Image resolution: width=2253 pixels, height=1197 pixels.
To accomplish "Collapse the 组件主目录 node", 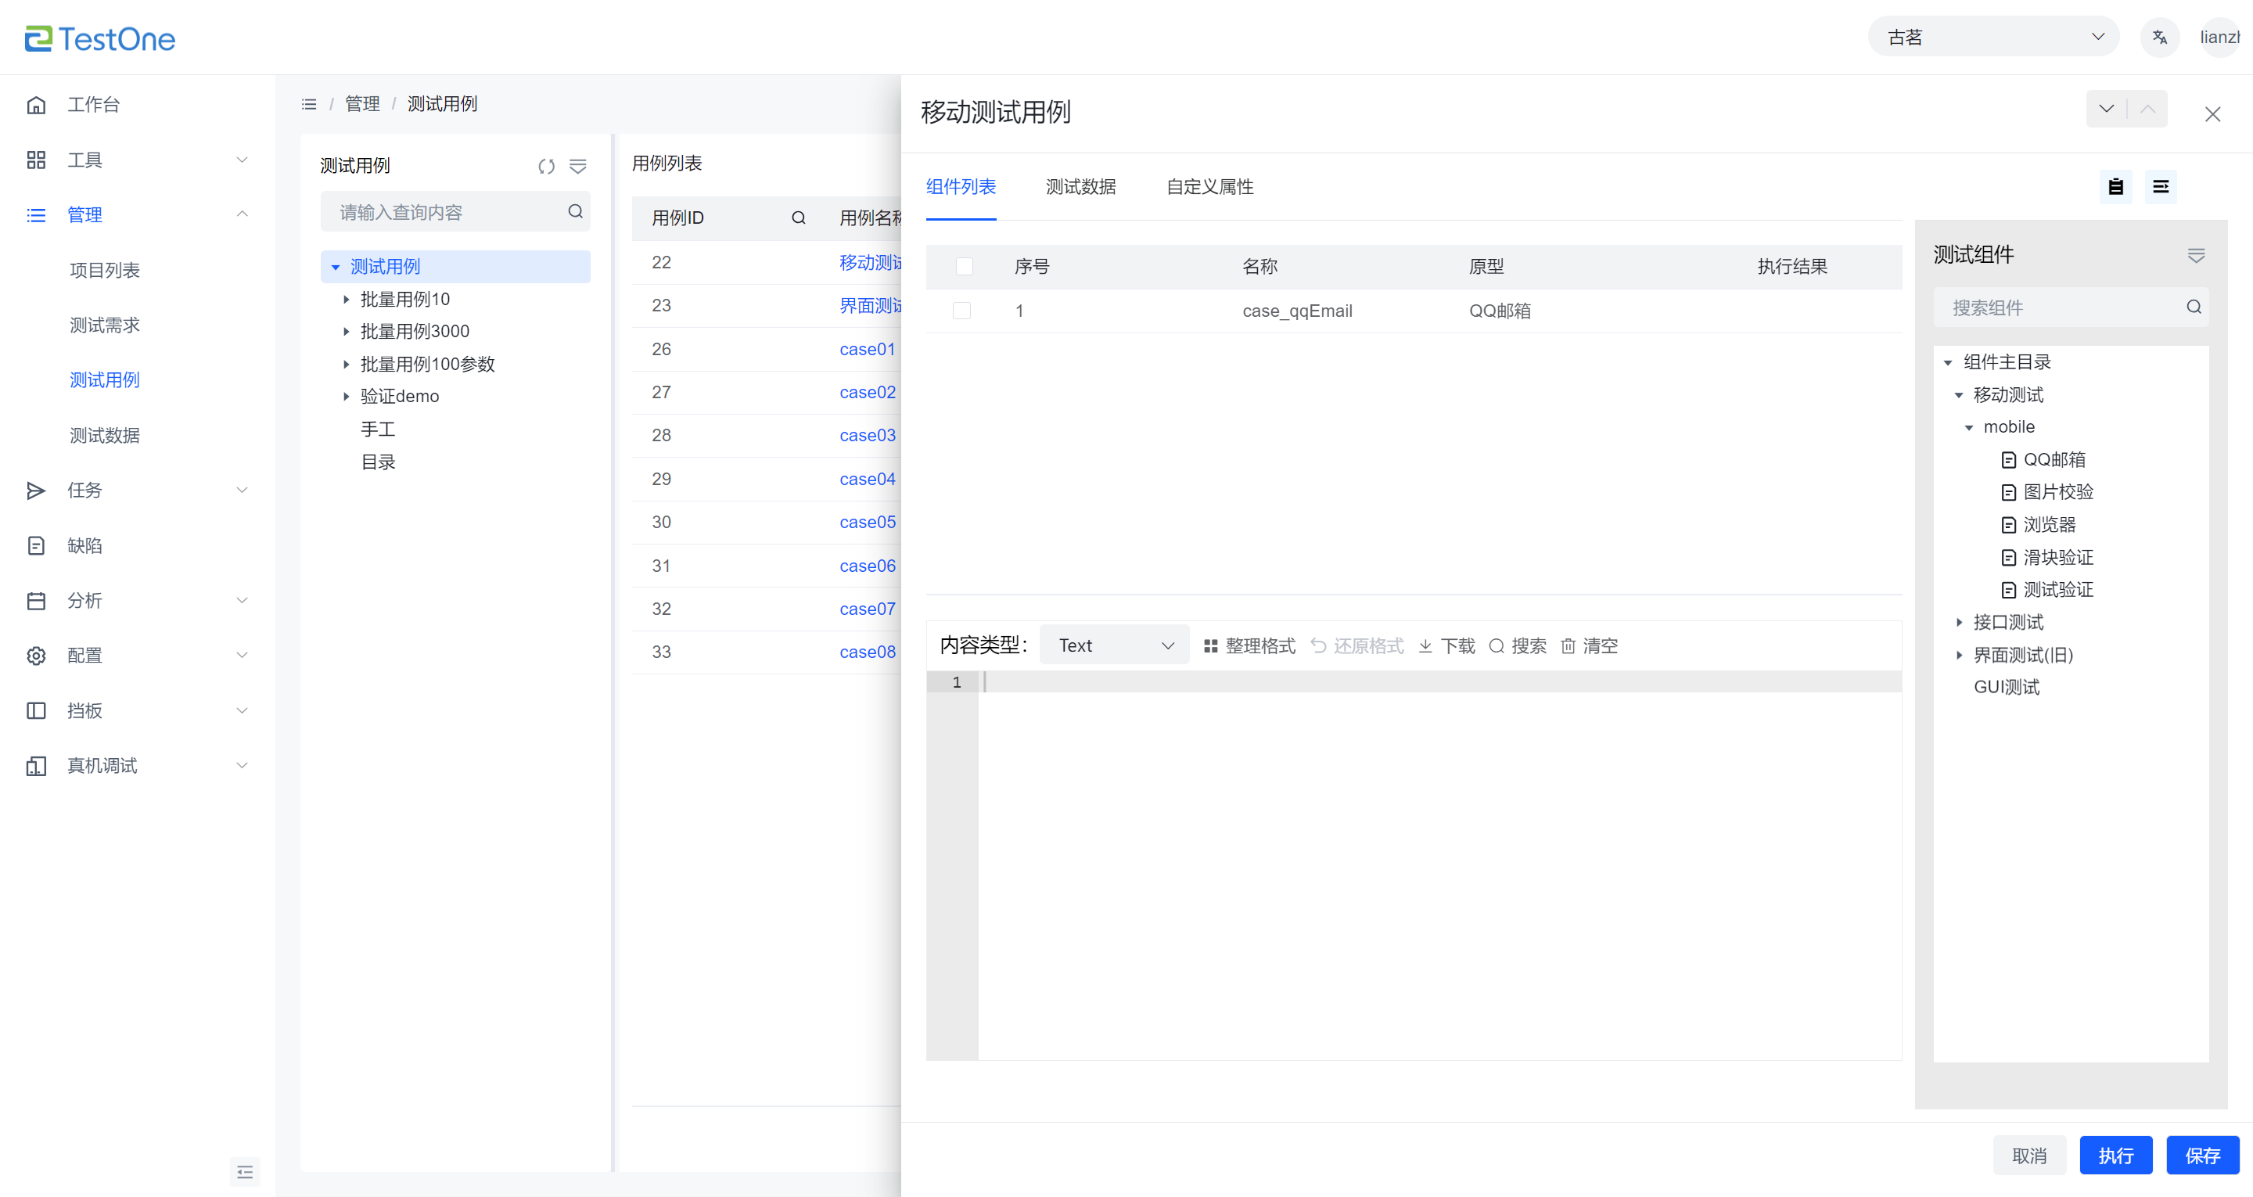I will pos(1948,363).
